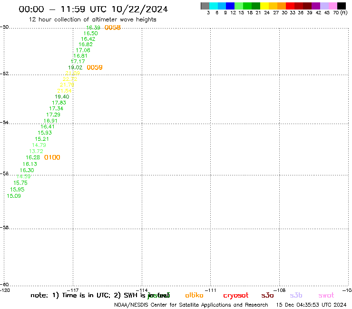Click the yellow value 21.54
Screen dimensions: 352x309
coord(64,91)
